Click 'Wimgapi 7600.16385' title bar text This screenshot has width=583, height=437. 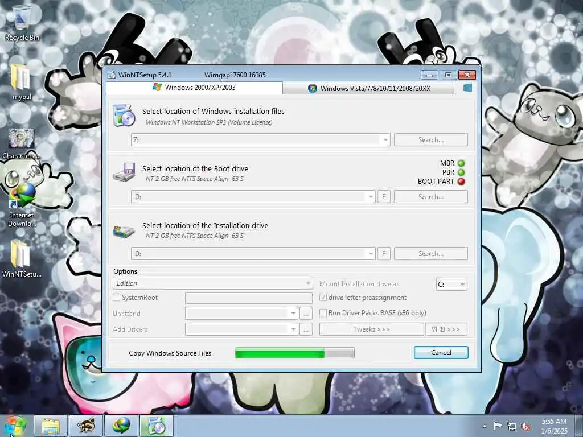pos(235,75)
